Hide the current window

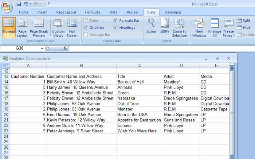243,27
